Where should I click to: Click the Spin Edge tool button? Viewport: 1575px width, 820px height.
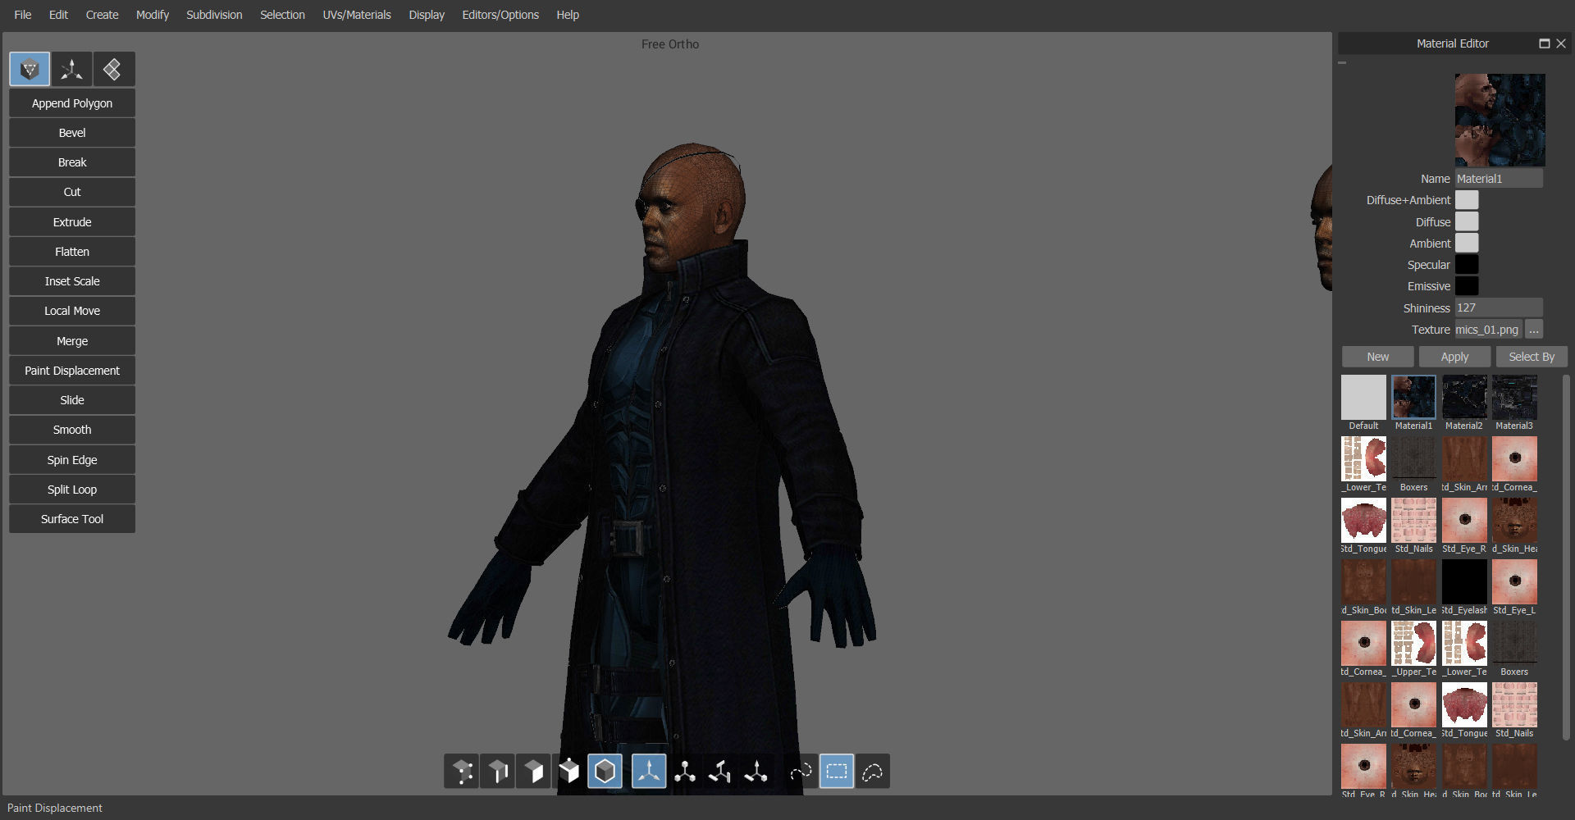click(x=72, y=460)
